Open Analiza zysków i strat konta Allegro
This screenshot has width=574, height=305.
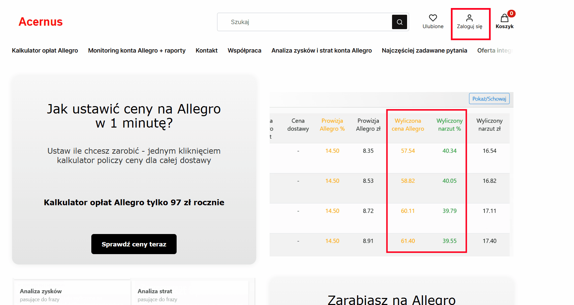(x=321, y=51)
